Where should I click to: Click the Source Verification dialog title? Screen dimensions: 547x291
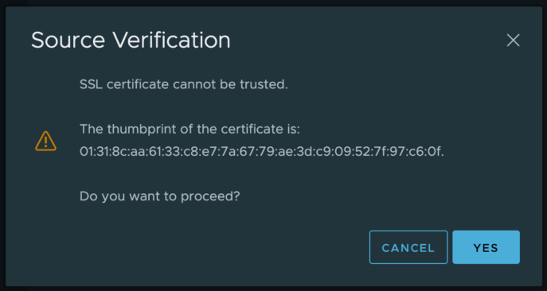click(131, 40)
